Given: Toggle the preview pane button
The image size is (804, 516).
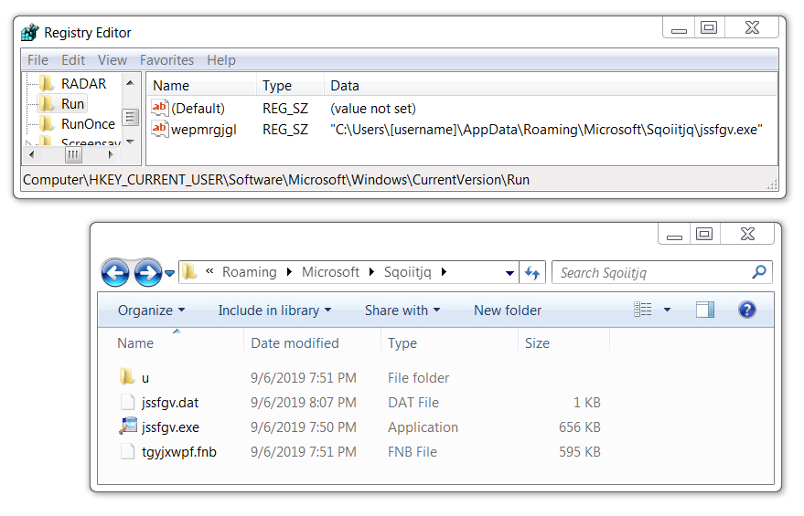Looking at the screenshot, I should 705,310.
